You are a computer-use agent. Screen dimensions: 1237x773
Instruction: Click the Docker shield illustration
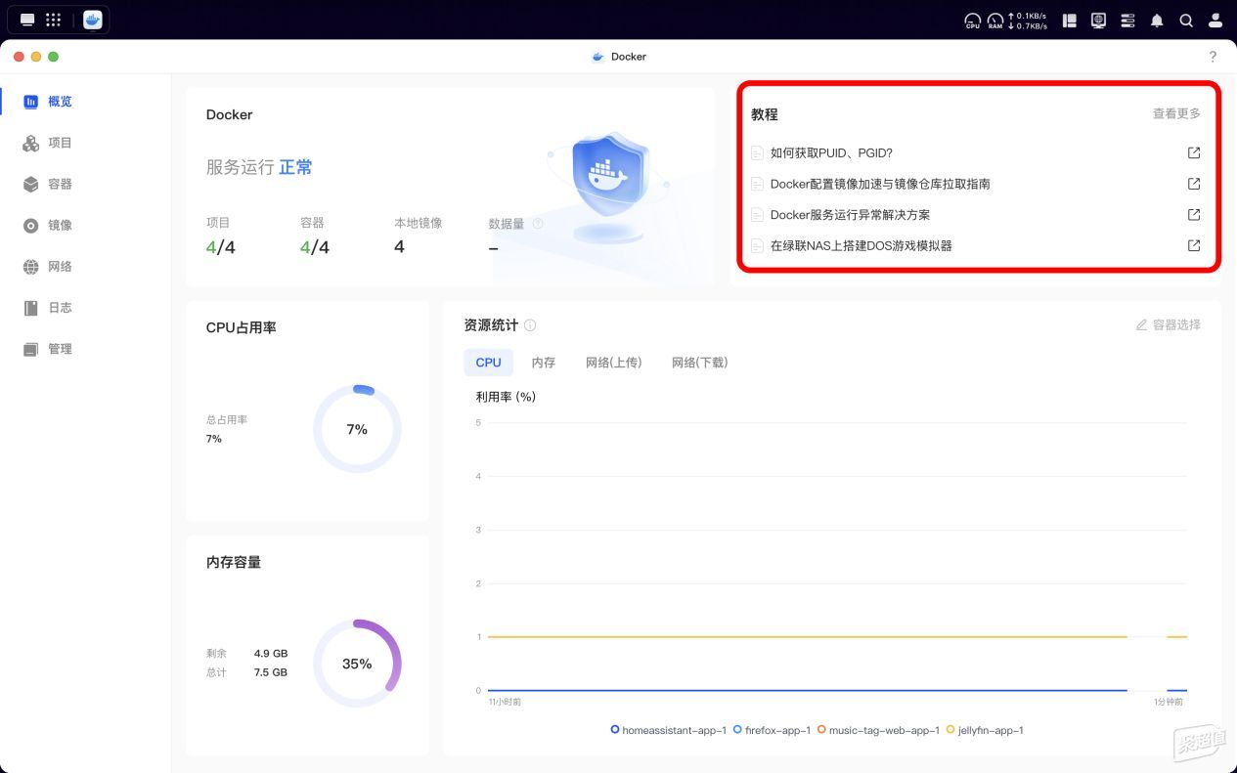[x=608, y=188]
